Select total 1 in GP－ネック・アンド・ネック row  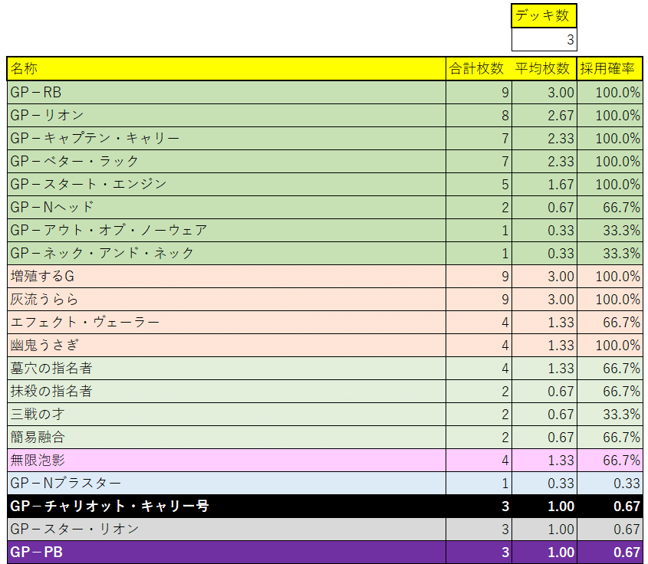tap(479, 253)
